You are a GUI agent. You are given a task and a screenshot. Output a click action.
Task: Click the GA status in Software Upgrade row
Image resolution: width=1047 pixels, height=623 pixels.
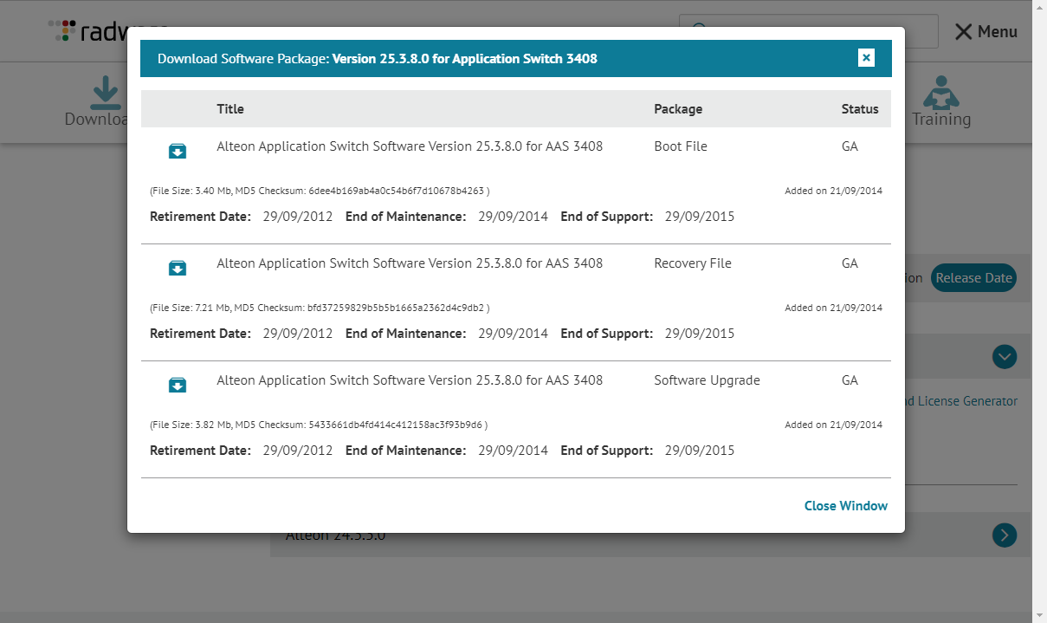850,380
